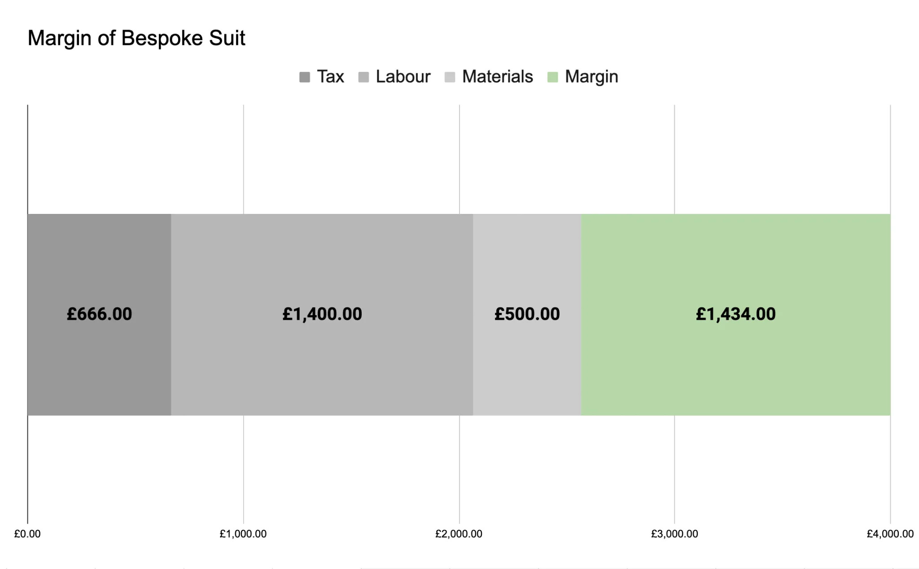This screenshot has height=569, width=919.
Task: Click the £666.00 data label
Action: 99,314
